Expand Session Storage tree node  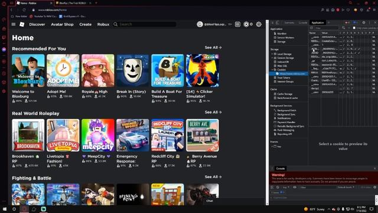click(x=272, y=58)
